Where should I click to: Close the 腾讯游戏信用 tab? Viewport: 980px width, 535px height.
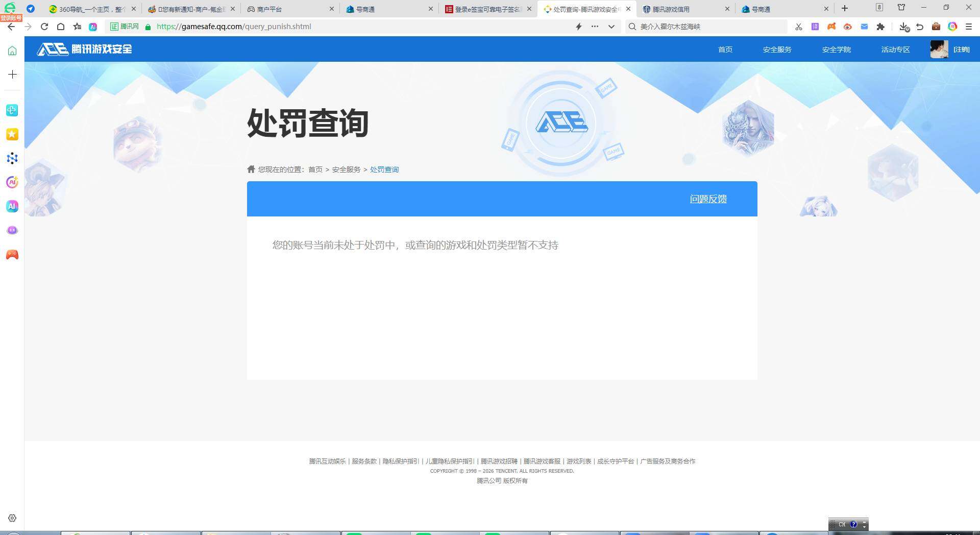tap(727, 9)
